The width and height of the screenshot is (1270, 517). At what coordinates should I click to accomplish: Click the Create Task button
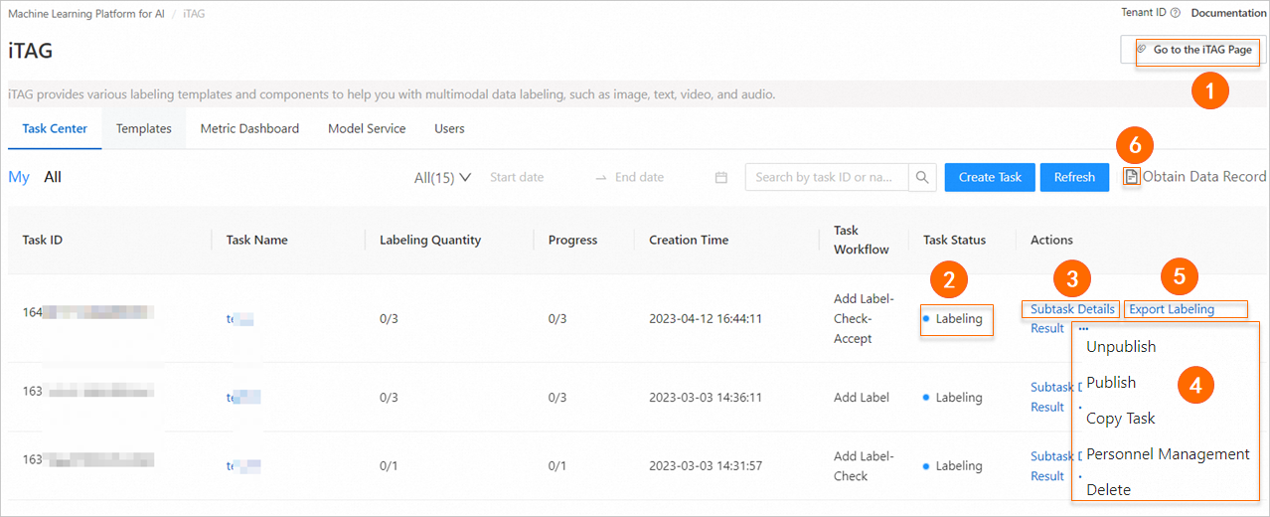990,177
